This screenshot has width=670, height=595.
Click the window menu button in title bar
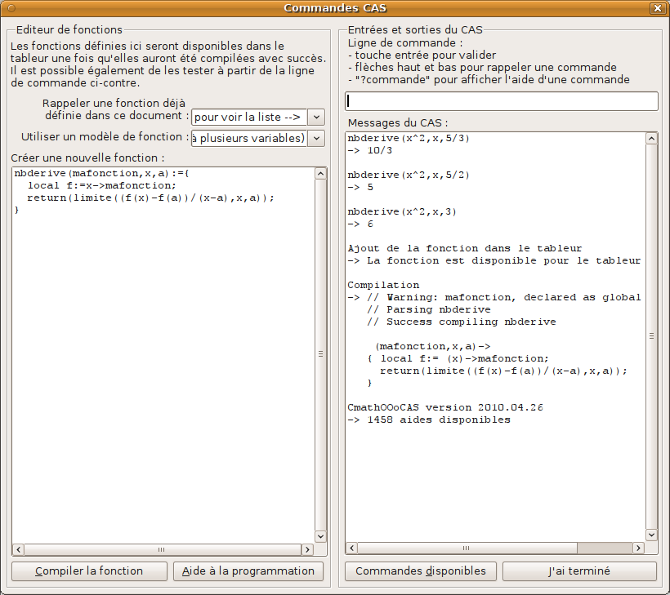point(11,8)
